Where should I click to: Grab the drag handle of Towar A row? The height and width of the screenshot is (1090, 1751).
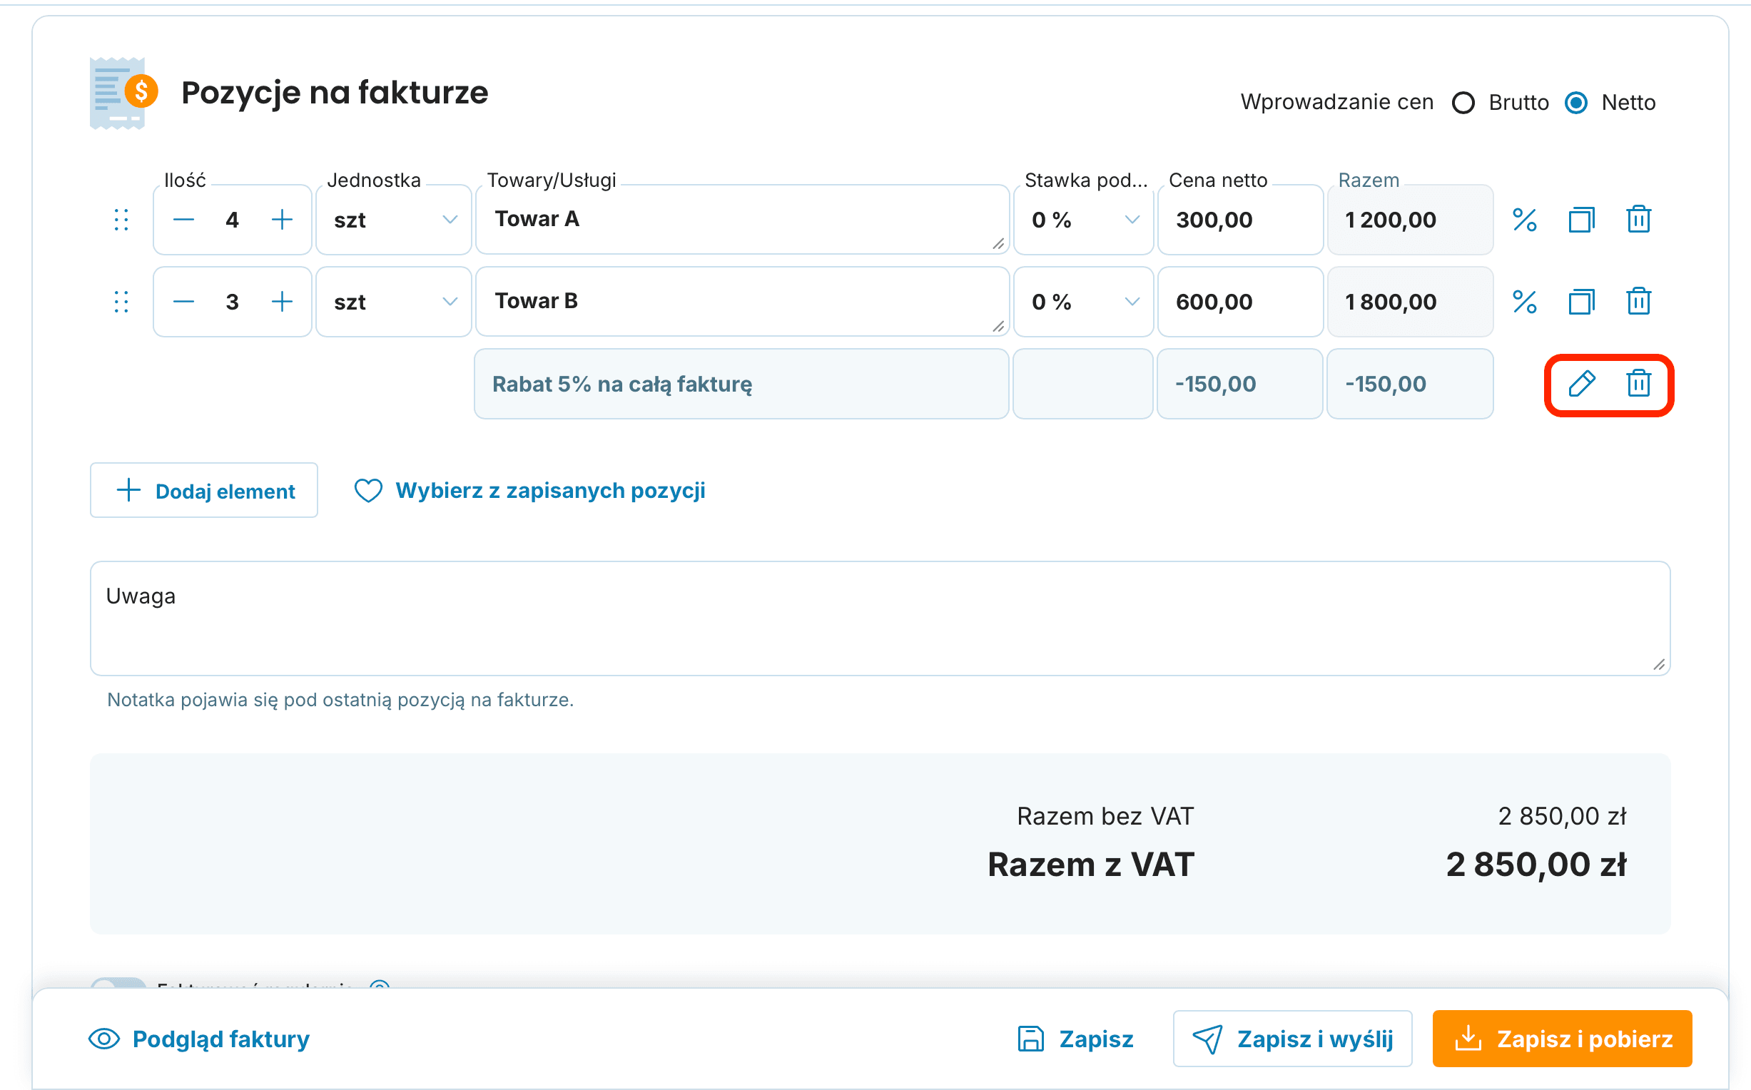click(121, 219)
